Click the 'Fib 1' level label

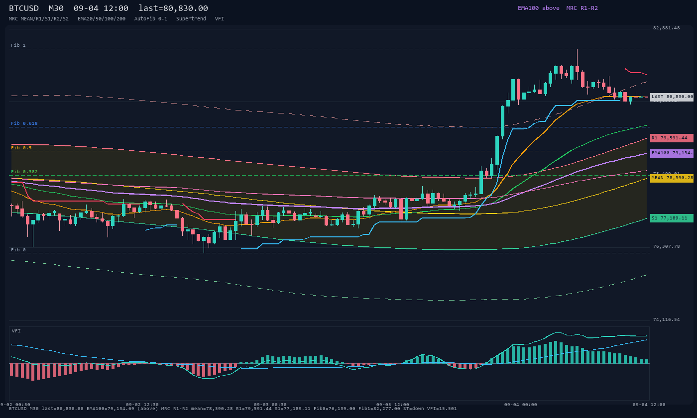click(x=18, y=45)
